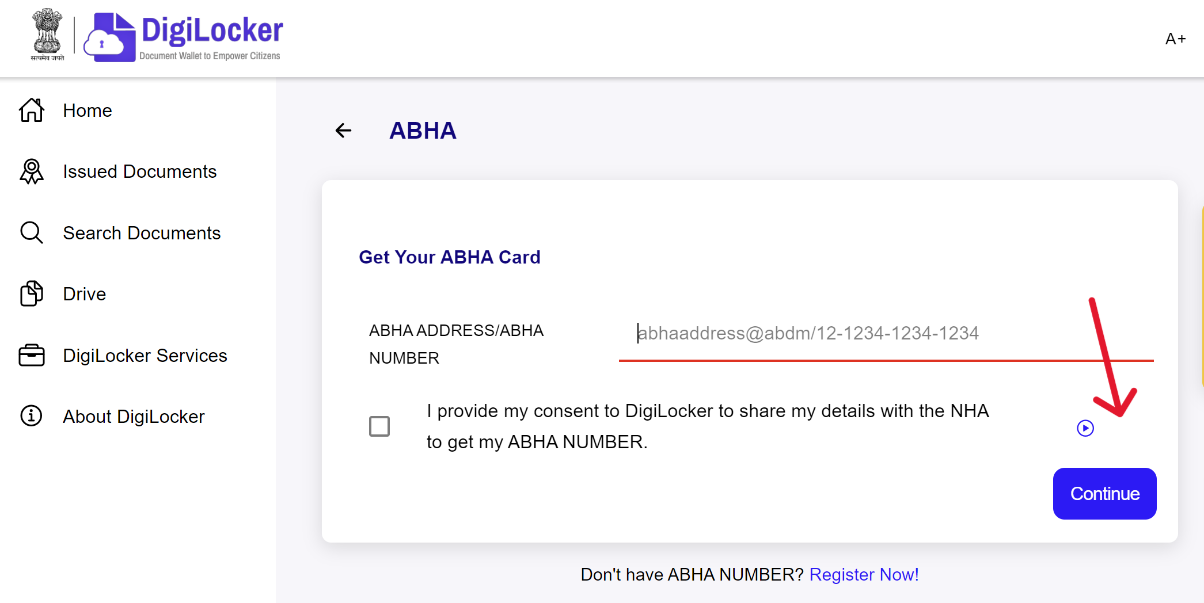Click the back arrow beside ABHA heading
The image size is (1204, 603).
343,131
